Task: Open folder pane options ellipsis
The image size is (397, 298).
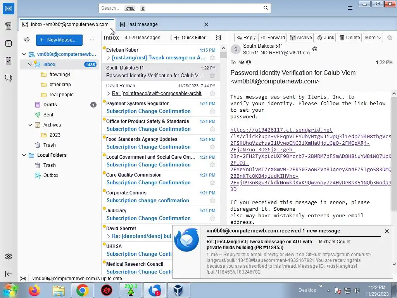Action: (x=91, y=40)
